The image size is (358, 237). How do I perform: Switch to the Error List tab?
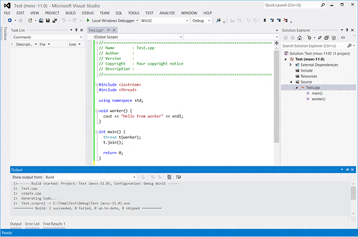click(x=32, y=224)
